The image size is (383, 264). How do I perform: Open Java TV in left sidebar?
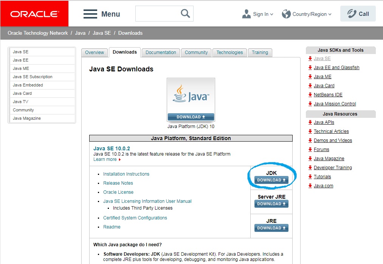(42, 102)
